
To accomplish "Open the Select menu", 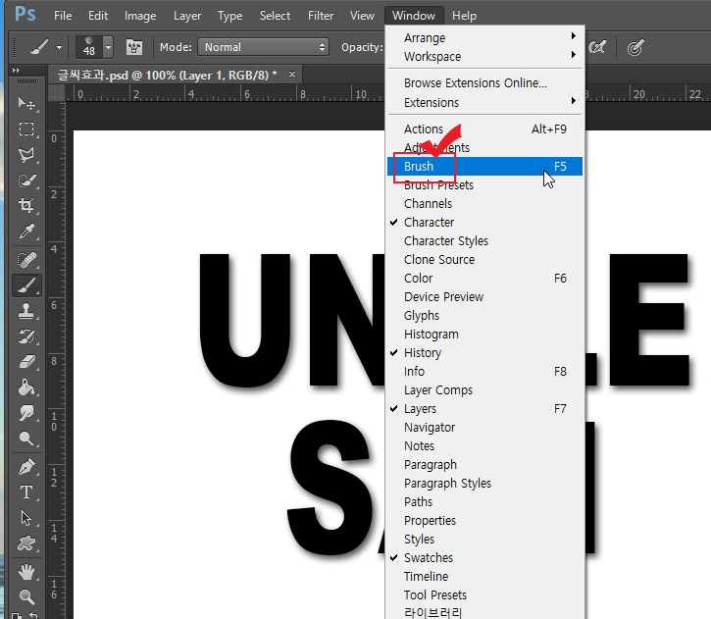I will point(275,16).
